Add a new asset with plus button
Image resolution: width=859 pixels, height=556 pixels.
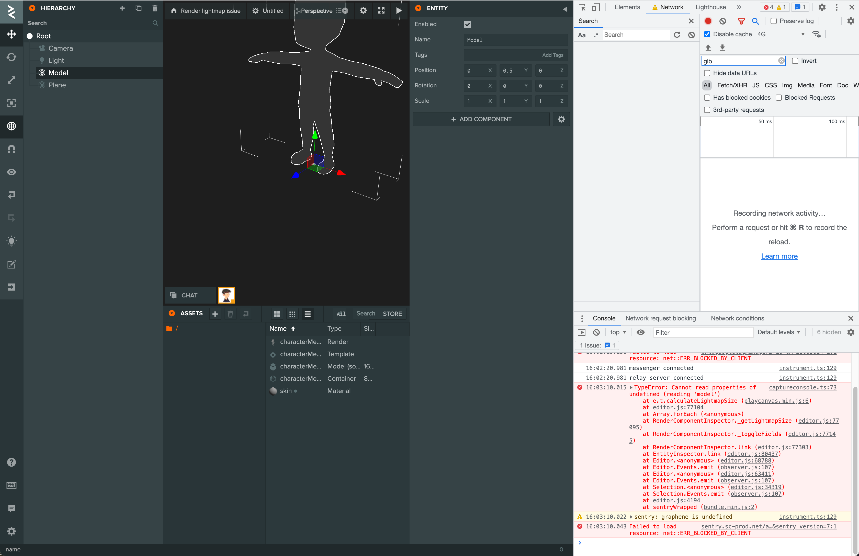(x=215, y=314)
